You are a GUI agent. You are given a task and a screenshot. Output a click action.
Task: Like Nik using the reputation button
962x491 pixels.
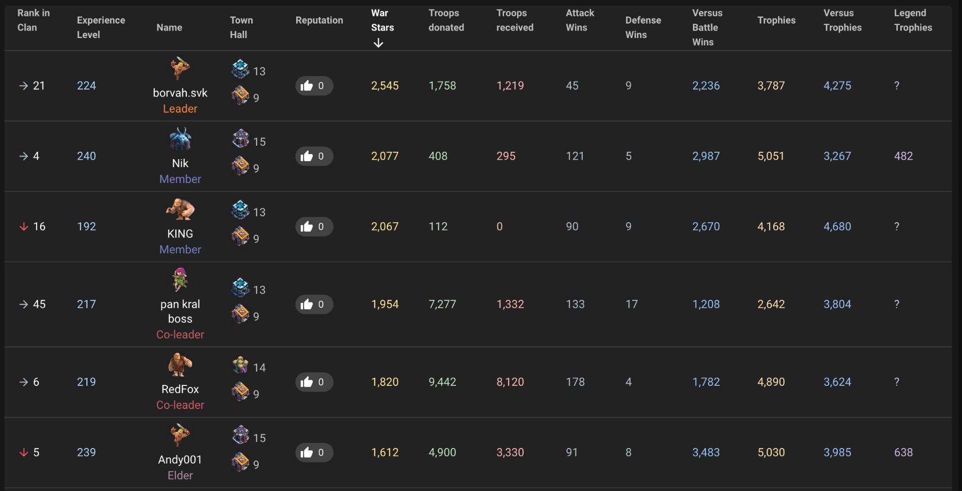(x=314, y=156)
